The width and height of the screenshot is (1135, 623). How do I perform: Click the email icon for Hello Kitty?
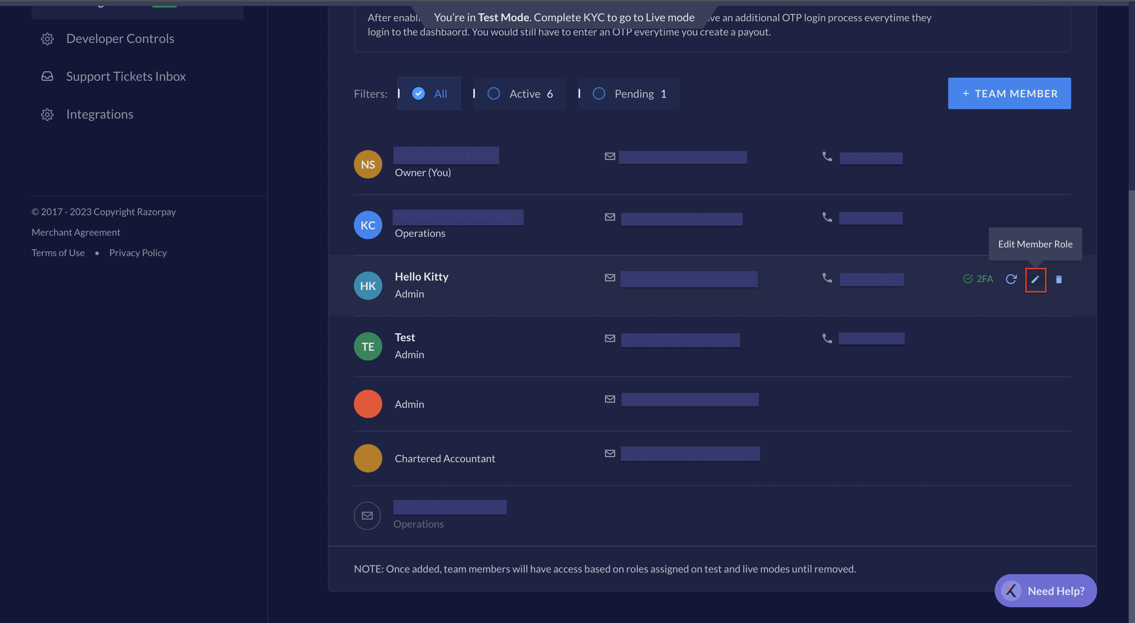point(610,278)
